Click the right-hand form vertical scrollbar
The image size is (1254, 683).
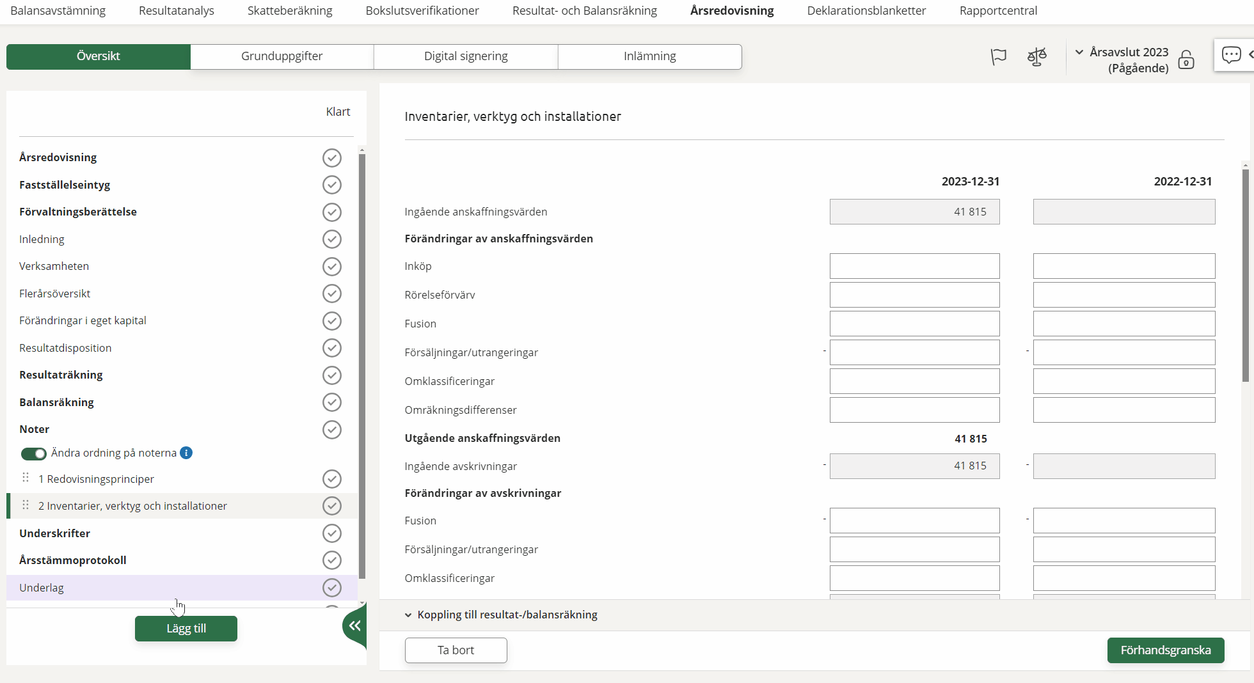coord(1245,275)
